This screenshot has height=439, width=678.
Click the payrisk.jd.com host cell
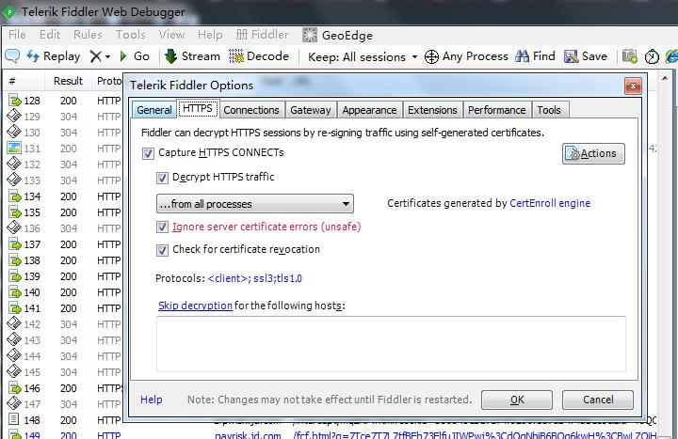pos(248,435)
